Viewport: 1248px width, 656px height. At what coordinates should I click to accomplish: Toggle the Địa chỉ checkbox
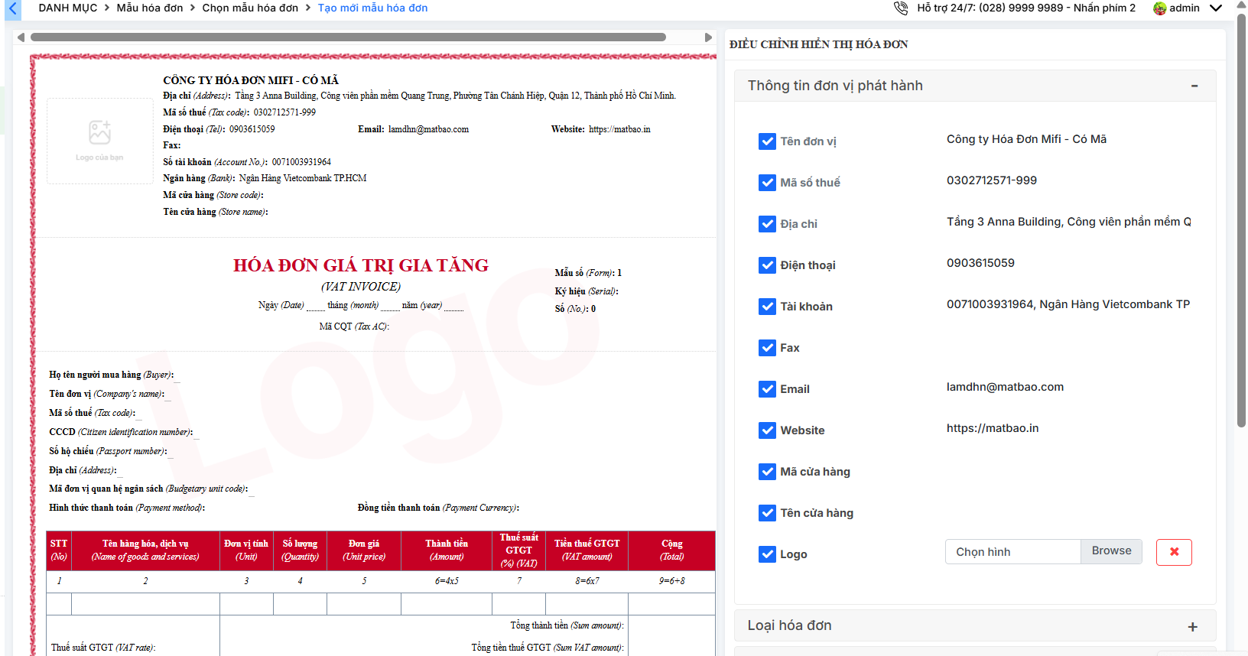(767, 224)
